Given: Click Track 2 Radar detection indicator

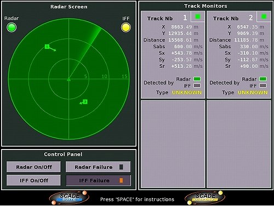Looking at the screenshot, I should pyautogui.click(x=263, y=79).
